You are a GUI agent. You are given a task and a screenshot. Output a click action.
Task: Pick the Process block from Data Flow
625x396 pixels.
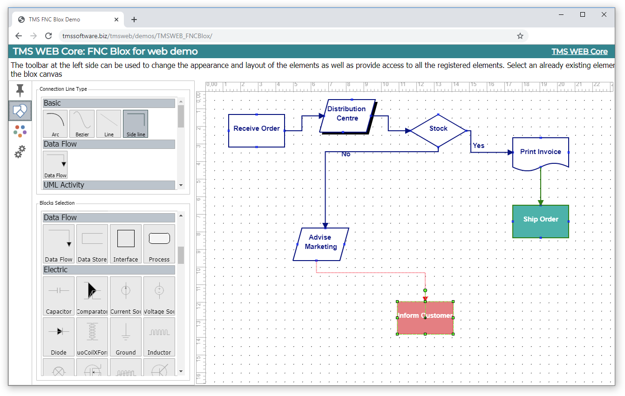tap(159, 243)
